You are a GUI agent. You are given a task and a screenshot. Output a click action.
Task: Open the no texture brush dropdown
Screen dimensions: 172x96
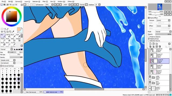(x=8, y=63)
